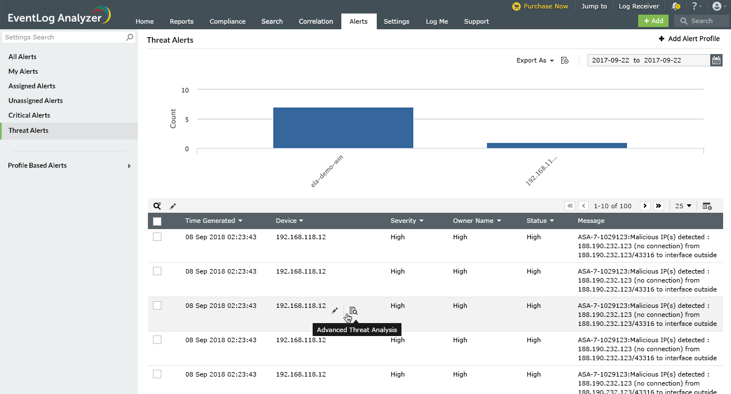This screenshot has width=731, height=394.
Task: Open the column chooser icon
Action: coord(707,206)
